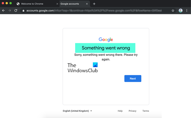Screen dimensions: 191x118
Task: Open a new tab with the plus button
Action: [x=94, y=4]
